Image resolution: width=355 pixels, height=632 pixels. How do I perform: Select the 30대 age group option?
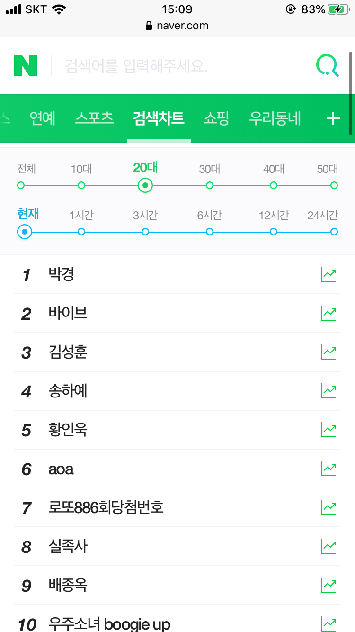click(209, 185)
